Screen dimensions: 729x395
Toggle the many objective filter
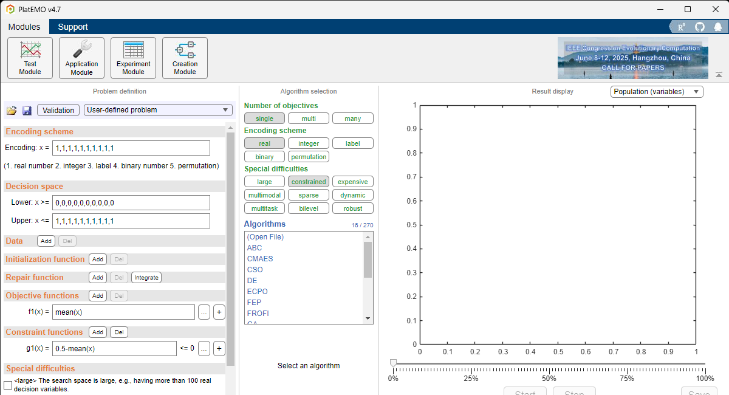[x=353, y=118]
